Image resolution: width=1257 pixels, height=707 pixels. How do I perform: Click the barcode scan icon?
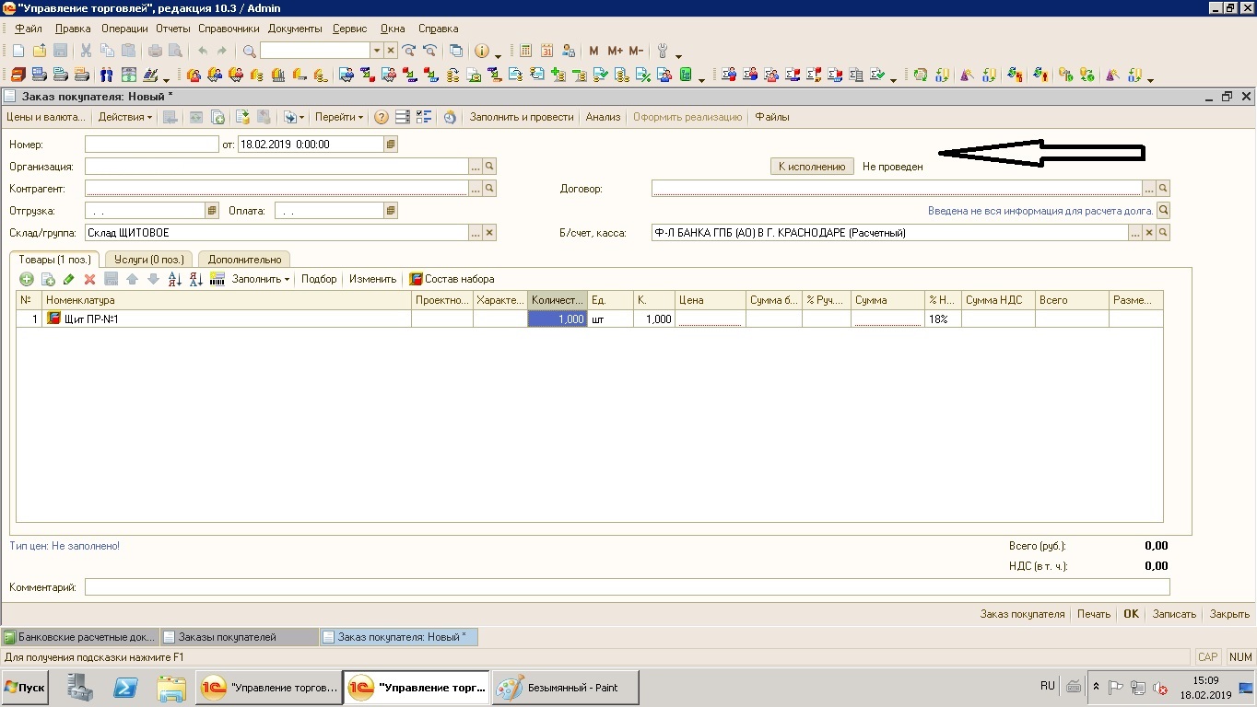pos(217,279)
